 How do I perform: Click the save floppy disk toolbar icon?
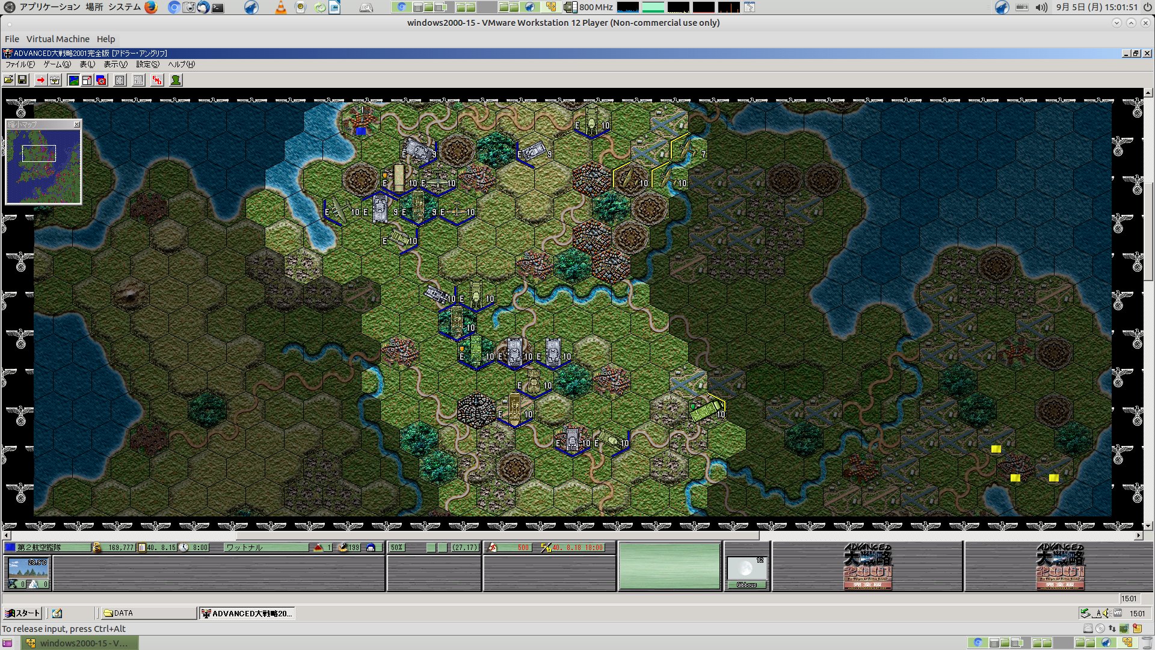click(x=22, y=80)
